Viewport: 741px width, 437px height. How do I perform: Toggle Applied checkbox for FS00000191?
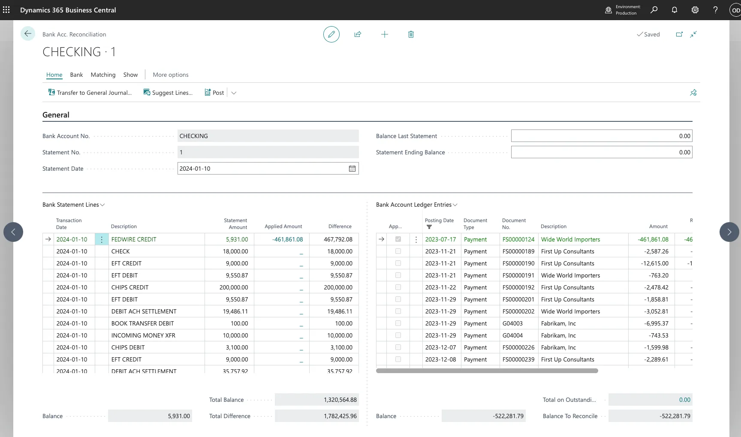[x=398, y=275]
